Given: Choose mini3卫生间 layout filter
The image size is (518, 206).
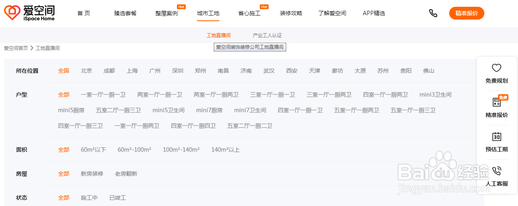Looking at the screenshot, I should coord(436,95).
